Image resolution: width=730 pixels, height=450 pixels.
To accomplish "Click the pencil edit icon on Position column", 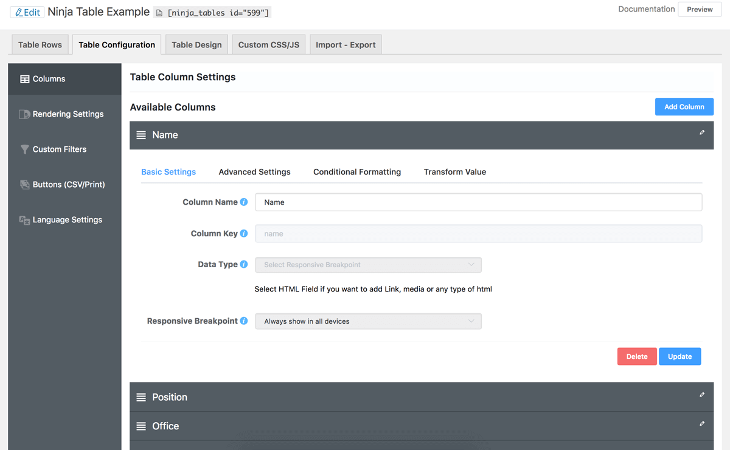I will (701, 395).
